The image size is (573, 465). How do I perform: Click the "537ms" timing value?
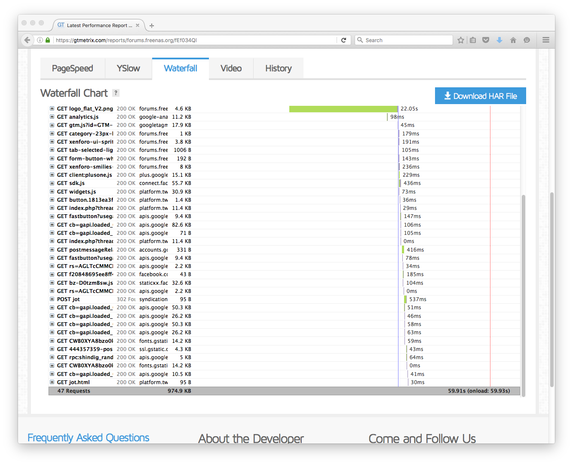point(418,299)
